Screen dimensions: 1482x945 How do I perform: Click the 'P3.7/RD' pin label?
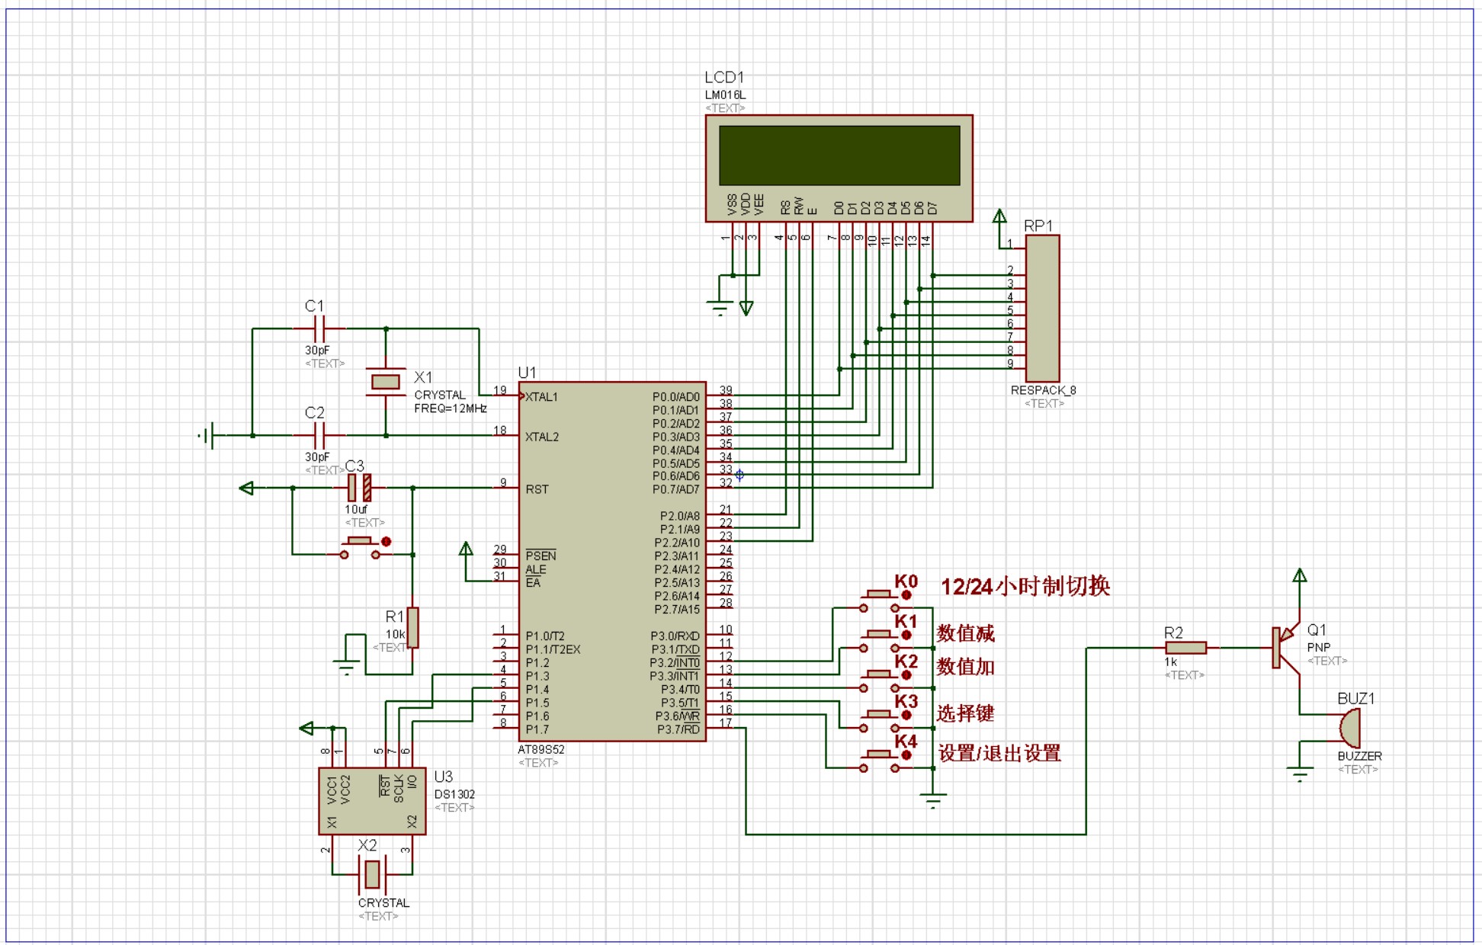point(678,729)
